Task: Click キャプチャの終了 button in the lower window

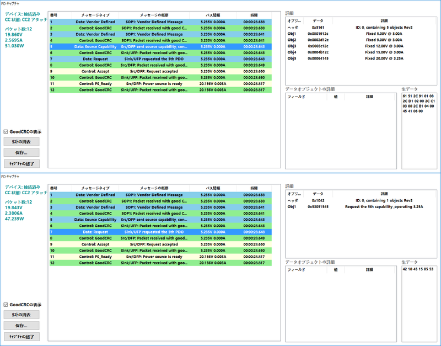Action: [21, 337]
